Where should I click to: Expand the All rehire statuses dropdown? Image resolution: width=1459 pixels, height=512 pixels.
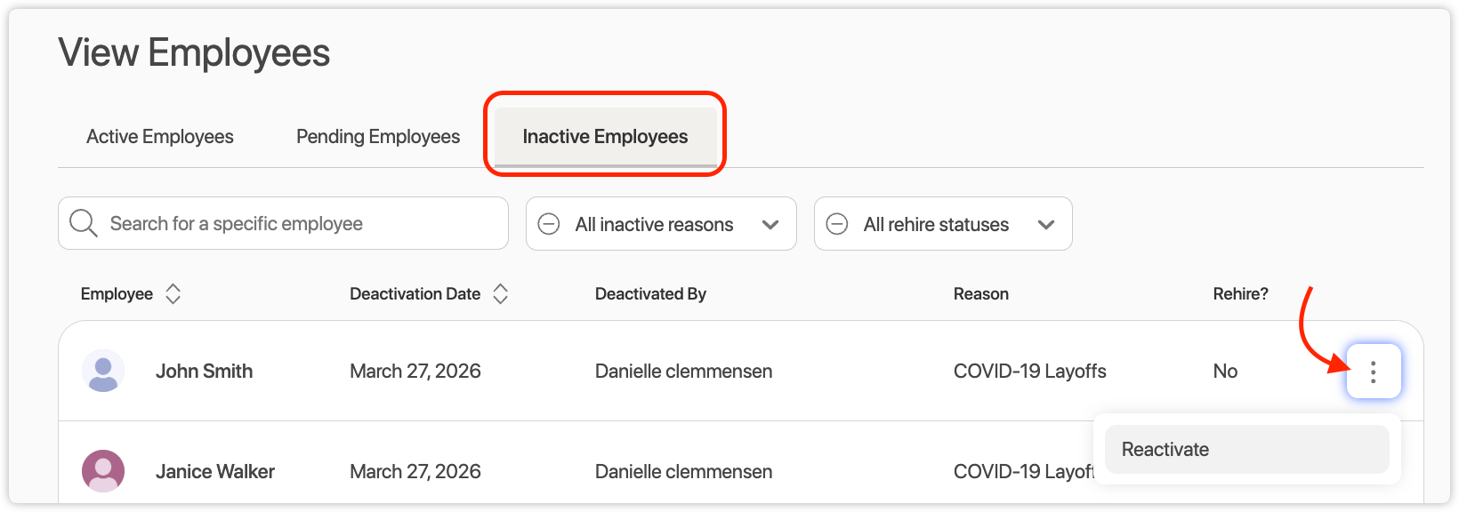[x=936, y=225]
